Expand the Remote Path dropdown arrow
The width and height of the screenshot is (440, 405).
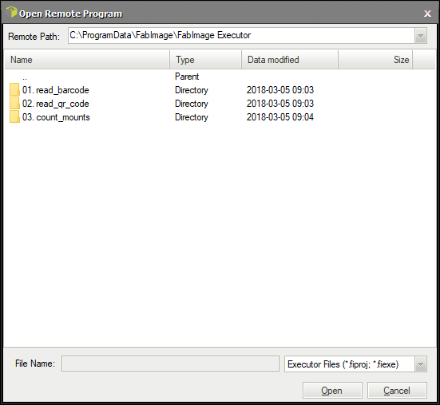(x=421, y=36)
